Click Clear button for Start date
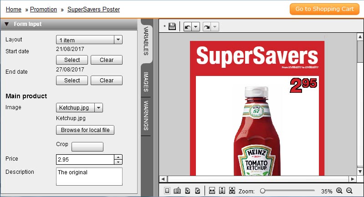The image size is (364, 197). [x=107, y=60]
